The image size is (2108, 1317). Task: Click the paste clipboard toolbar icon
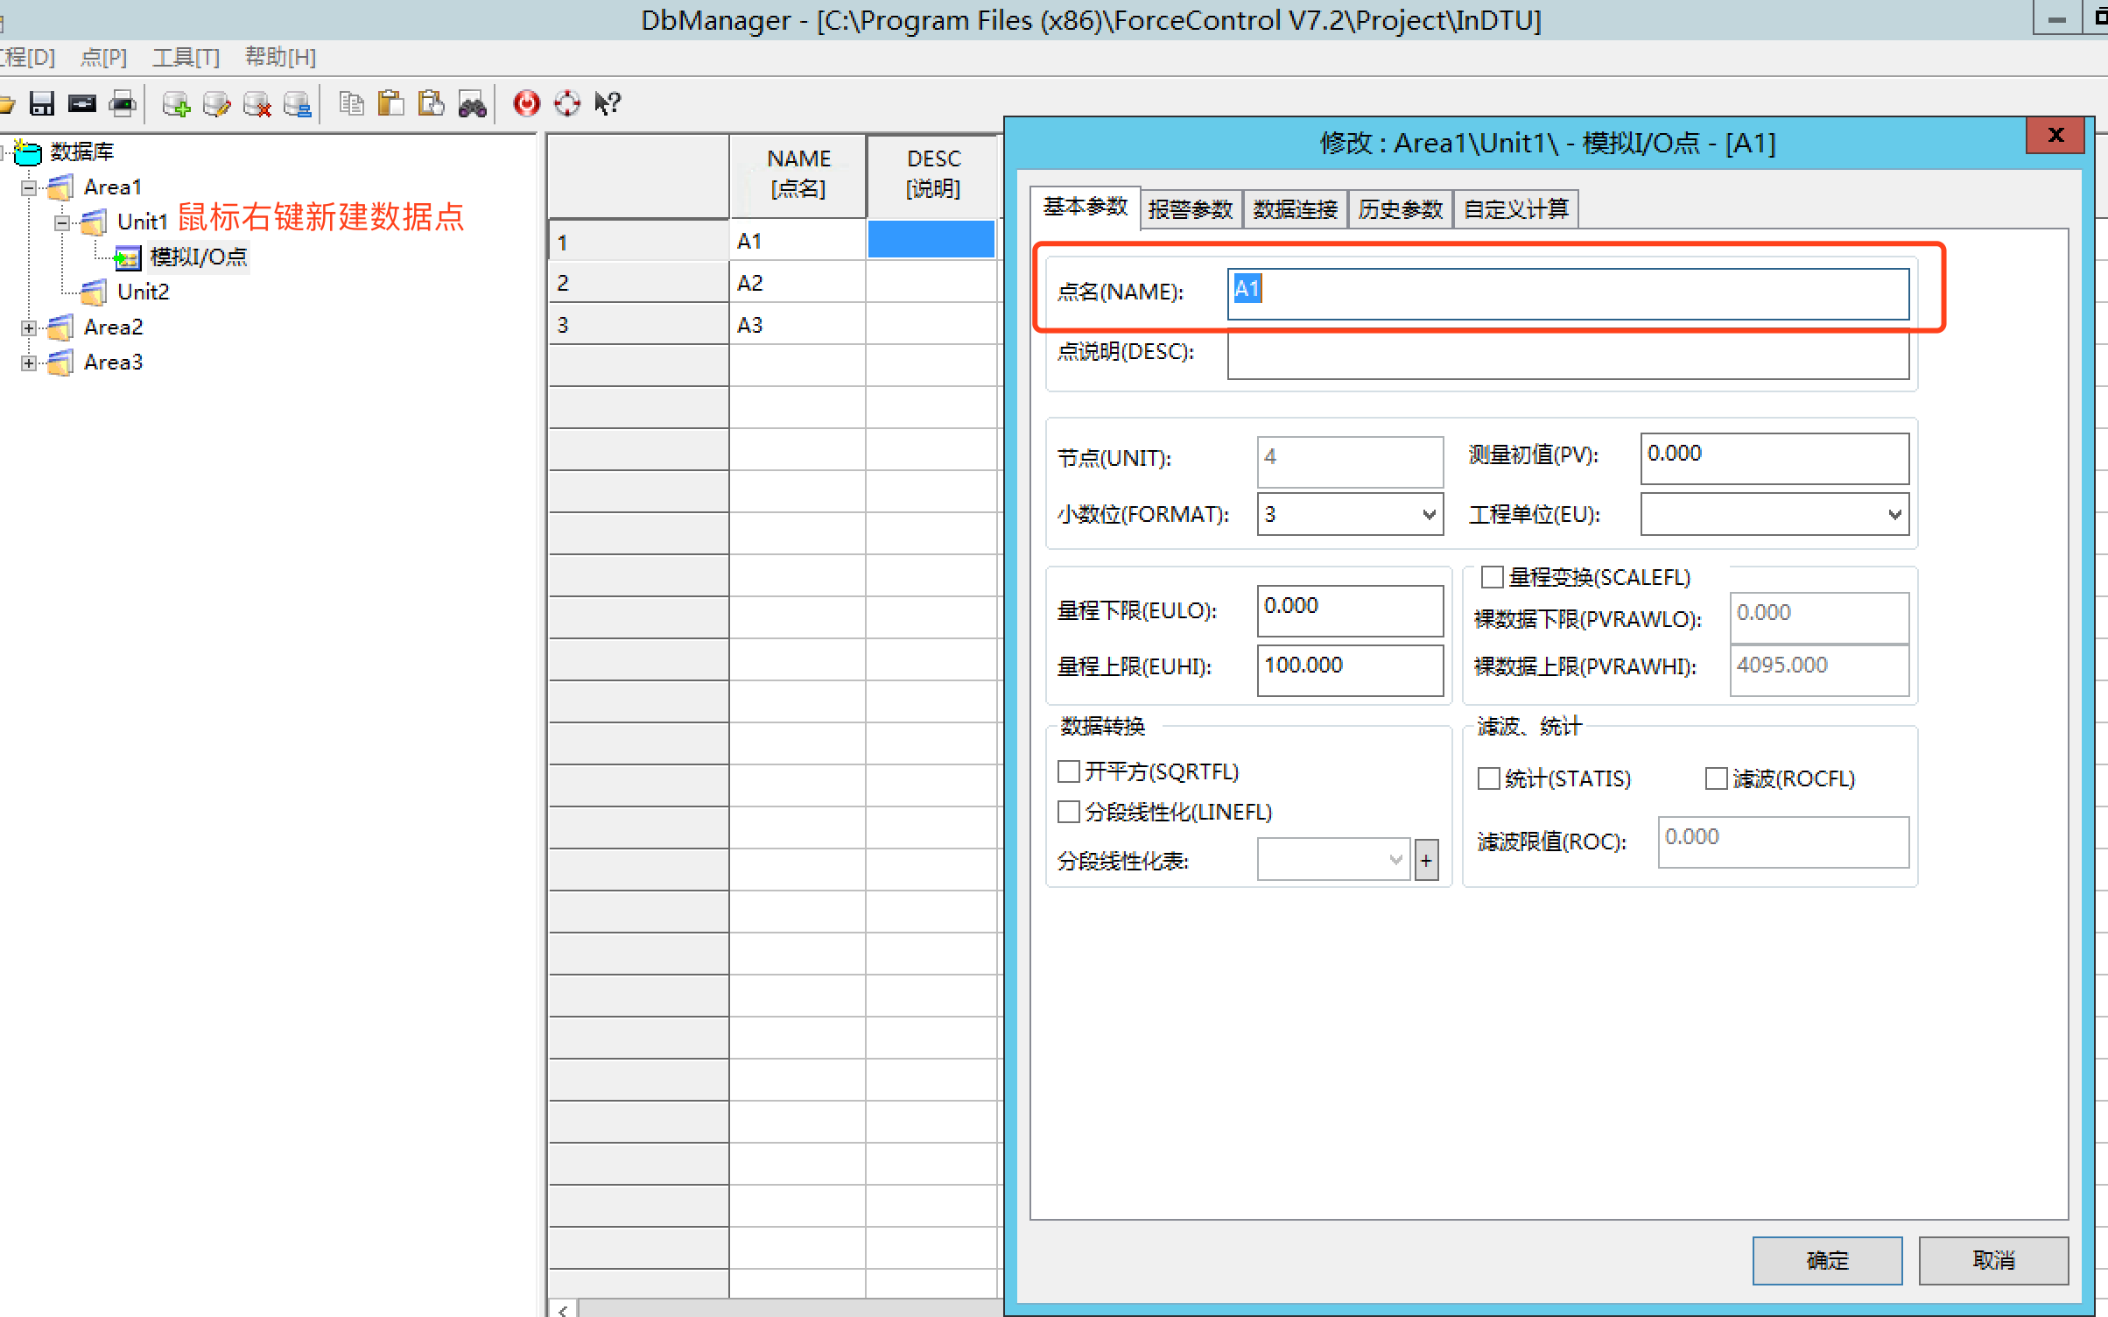pos(390,104)
